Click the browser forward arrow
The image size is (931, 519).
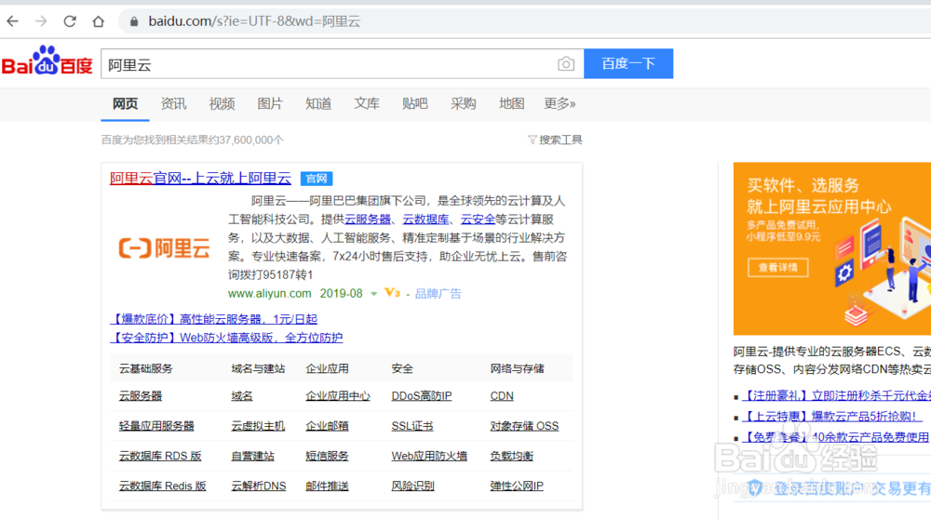click(41, 21)
